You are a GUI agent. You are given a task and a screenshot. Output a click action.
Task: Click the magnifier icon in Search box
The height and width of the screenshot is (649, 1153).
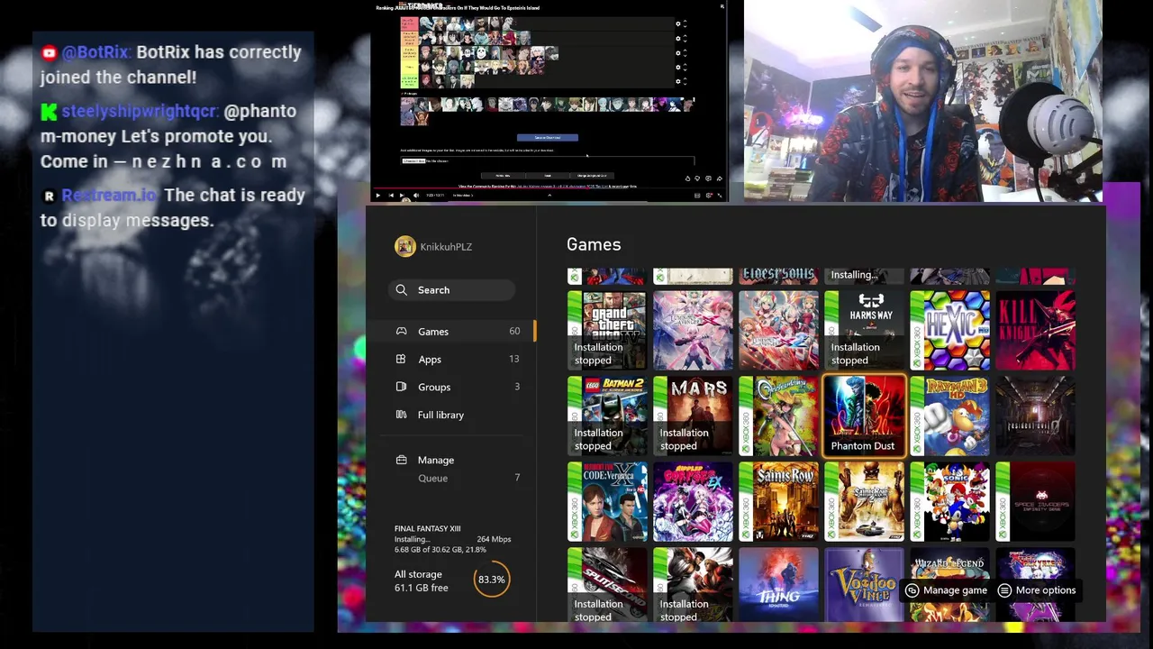(402, 290)
